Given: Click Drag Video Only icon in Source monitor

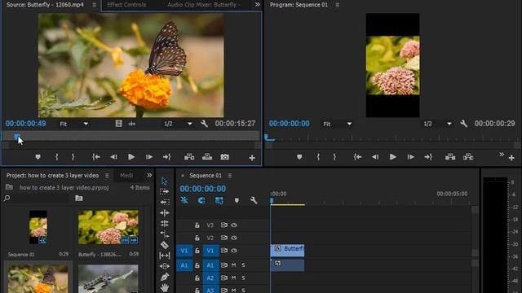Looking at the screenshot, I should (118, 124).
